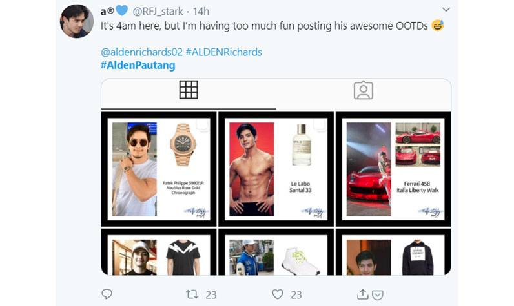Image resolution: width=514 pixels, height=306 pixels.
Task: Select the grid view icon tab
Action: 189,90
